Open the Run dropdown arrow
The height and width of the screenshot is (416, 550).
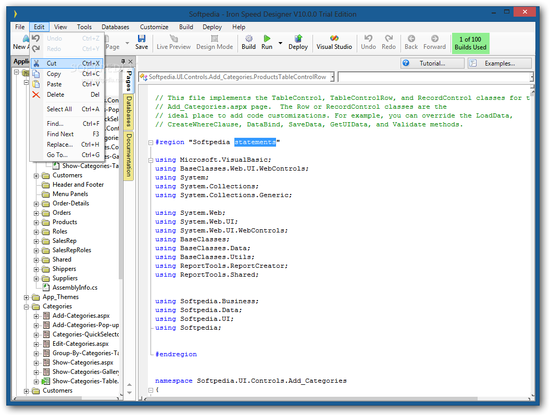[280, 43]
